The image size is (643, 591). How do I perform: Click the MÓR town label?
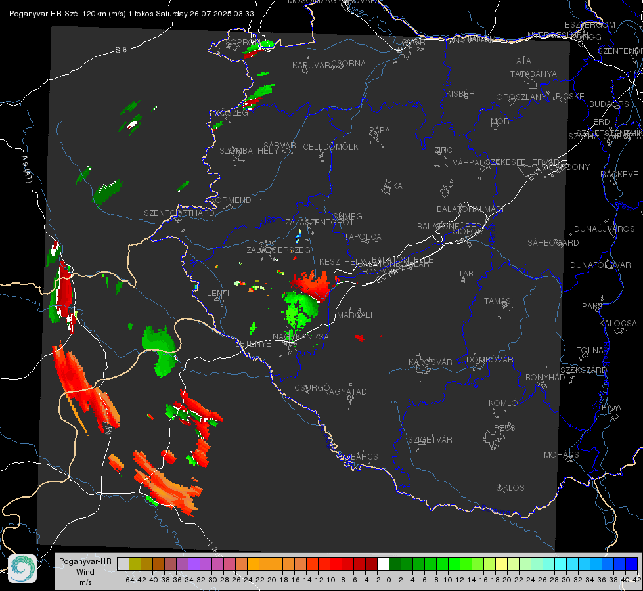500,121
